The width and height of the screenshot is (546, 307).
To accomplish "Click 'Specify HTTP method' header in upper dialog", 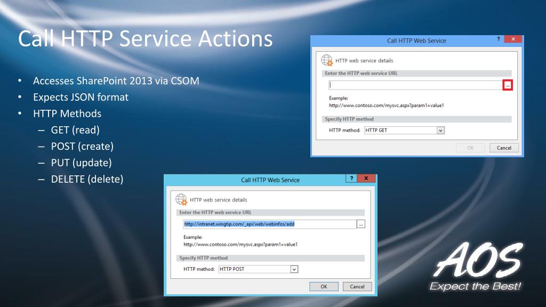I will [x=349, y=119].
